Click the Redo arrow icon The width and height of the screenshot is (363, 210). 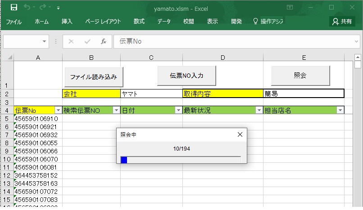click(43, 7)
